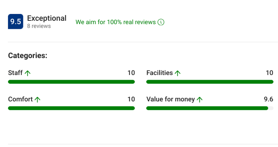The image size is (278, 147).
Task: Click the Staff score of 10
Action: click(131, 73)
